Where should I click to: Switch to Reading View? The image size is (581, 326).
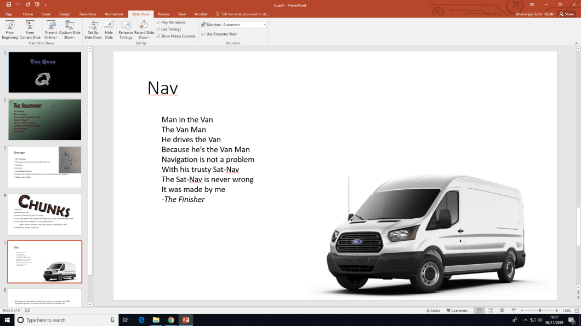502,311
